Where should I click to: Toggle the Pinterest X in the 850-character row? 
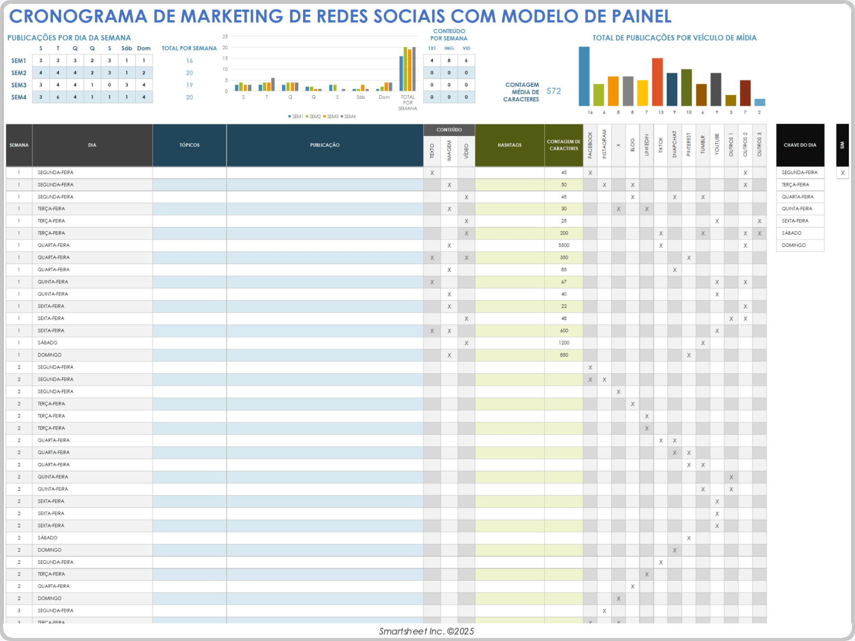pyautogui.click(x=689, y=355)
